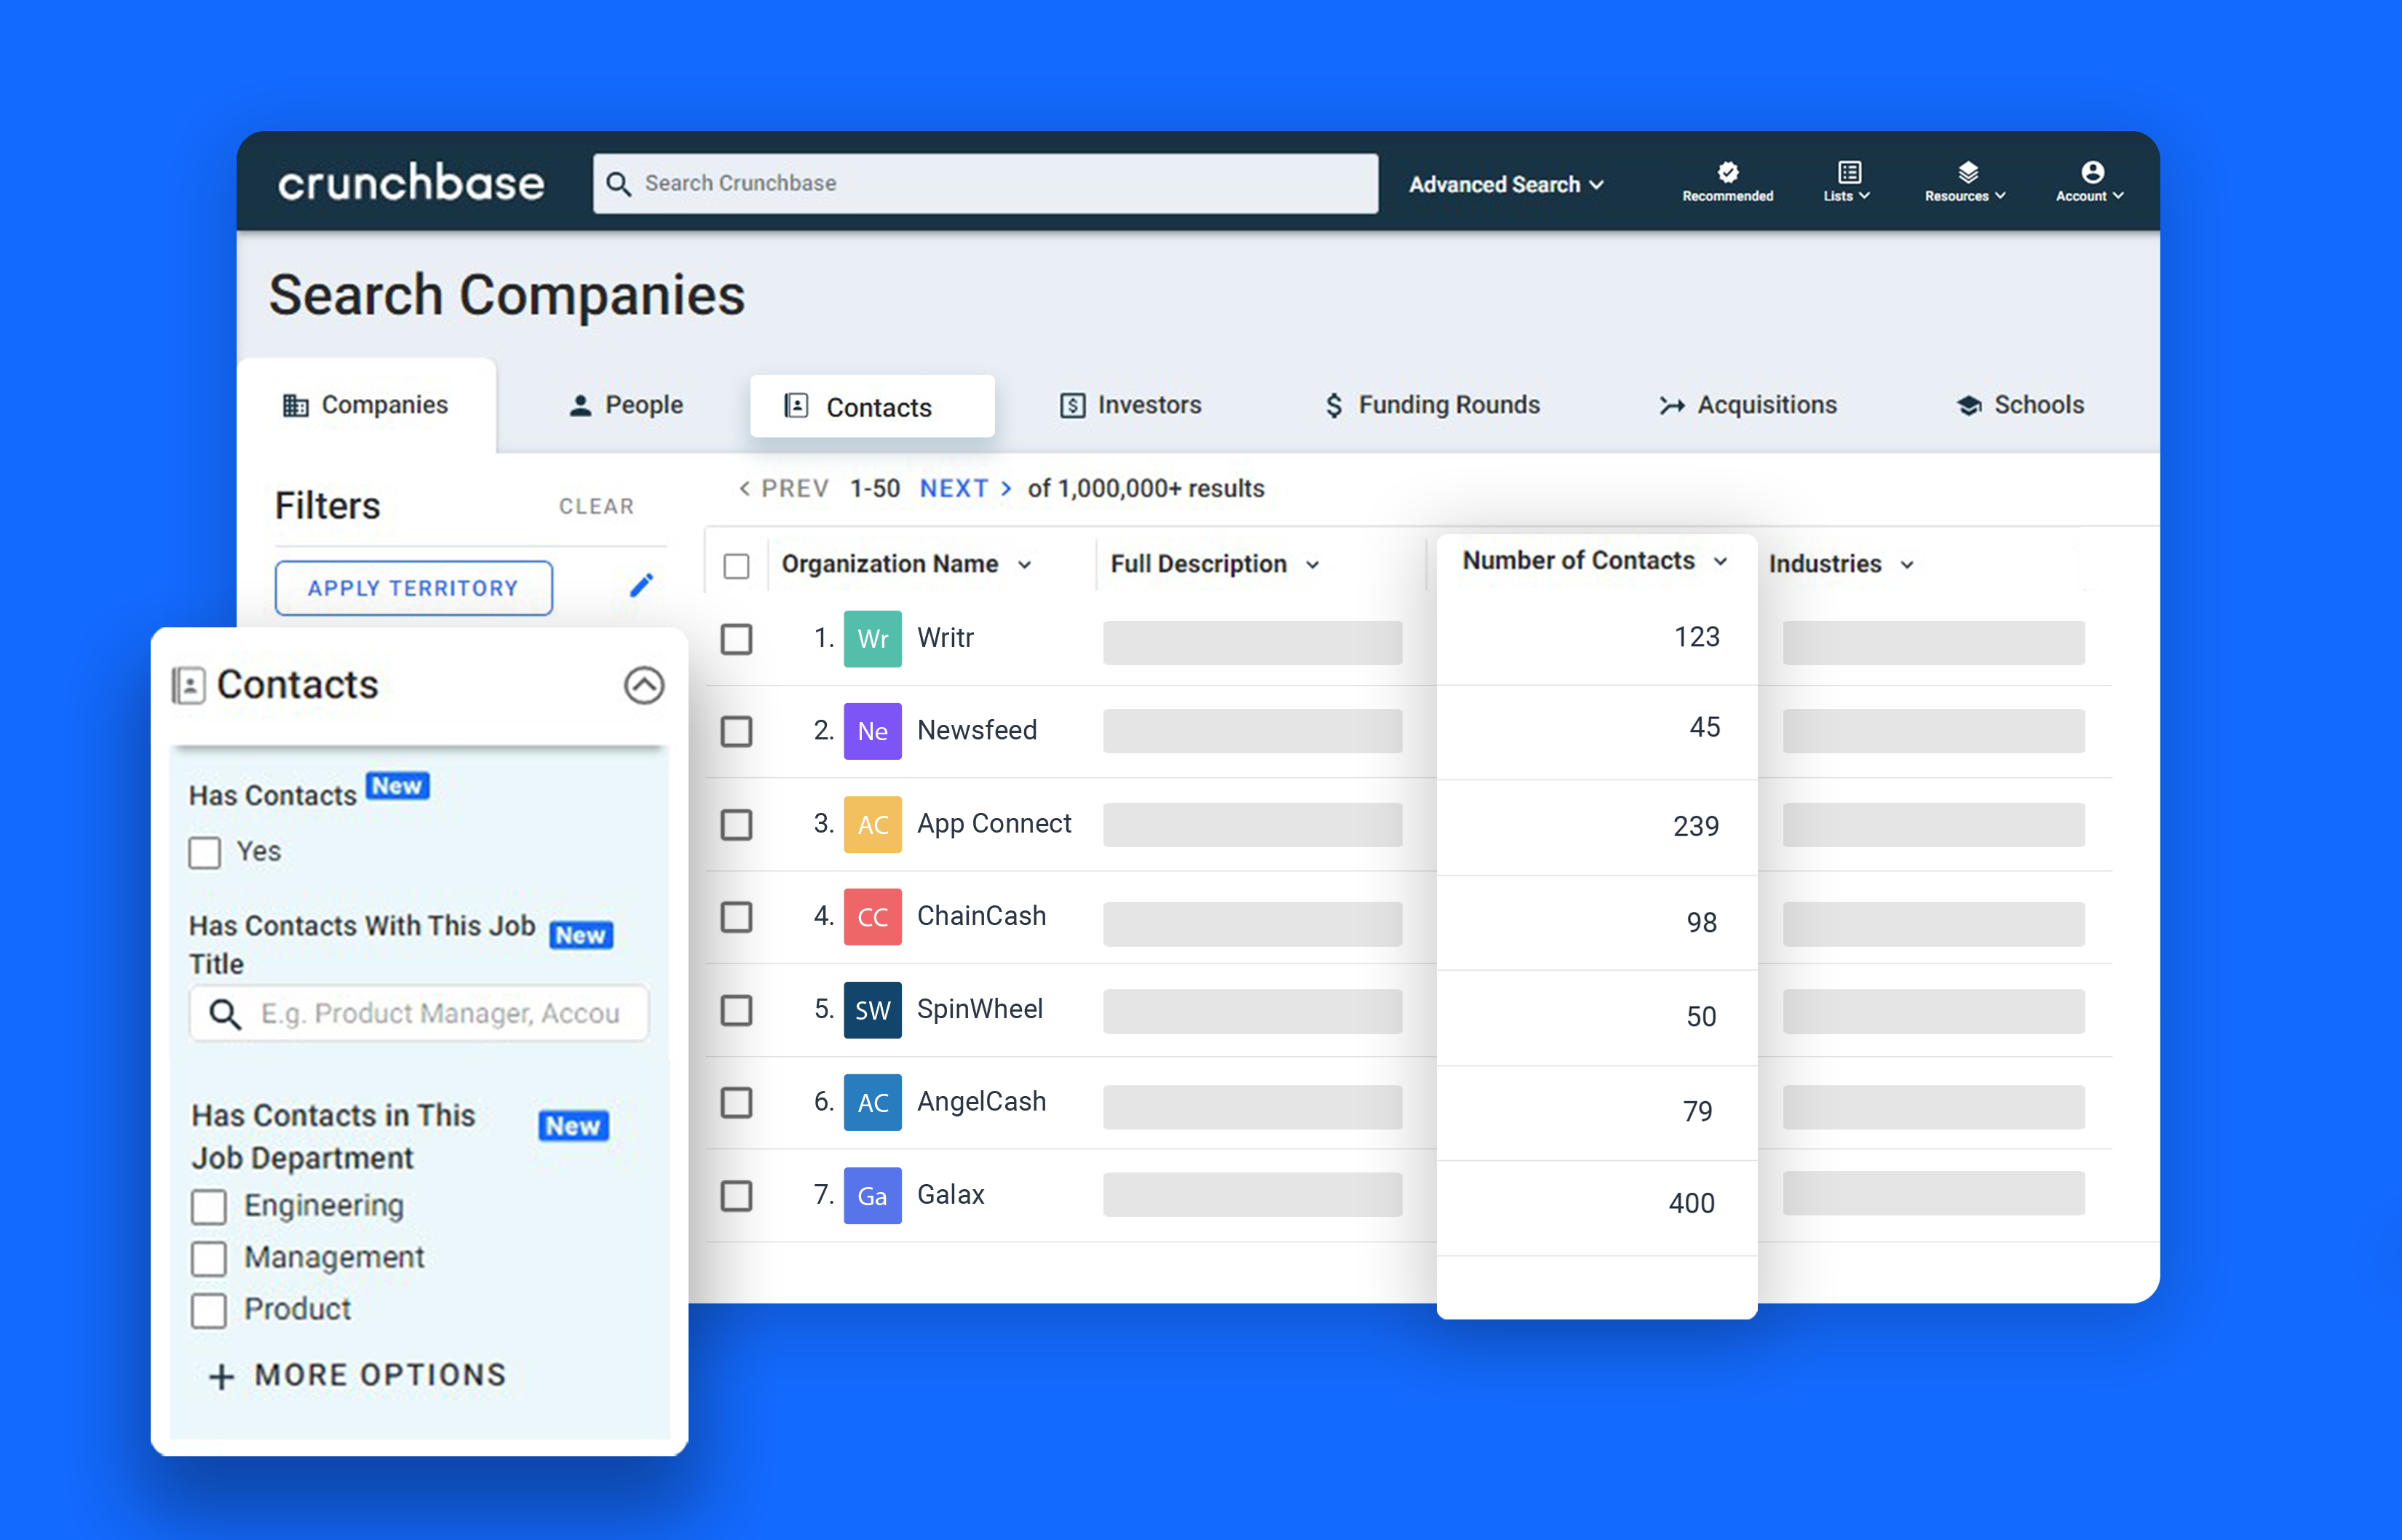Collapse the Contacts filter panel

(644, 686)
